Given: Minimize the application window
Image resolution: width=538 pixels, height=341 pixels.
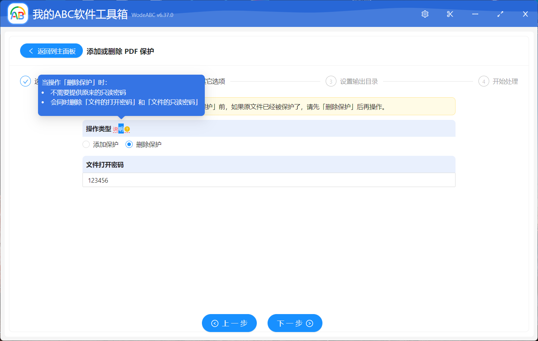Looking at the screenshot, I should pyautogui.click(x=475, y=14).
